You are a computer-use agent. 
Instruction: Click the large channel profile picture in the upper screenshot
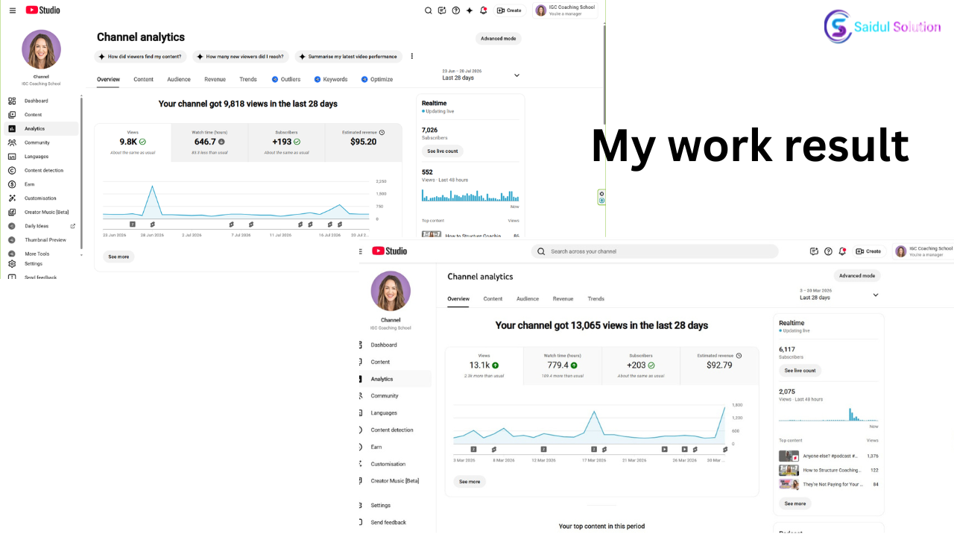click(41, 49)
